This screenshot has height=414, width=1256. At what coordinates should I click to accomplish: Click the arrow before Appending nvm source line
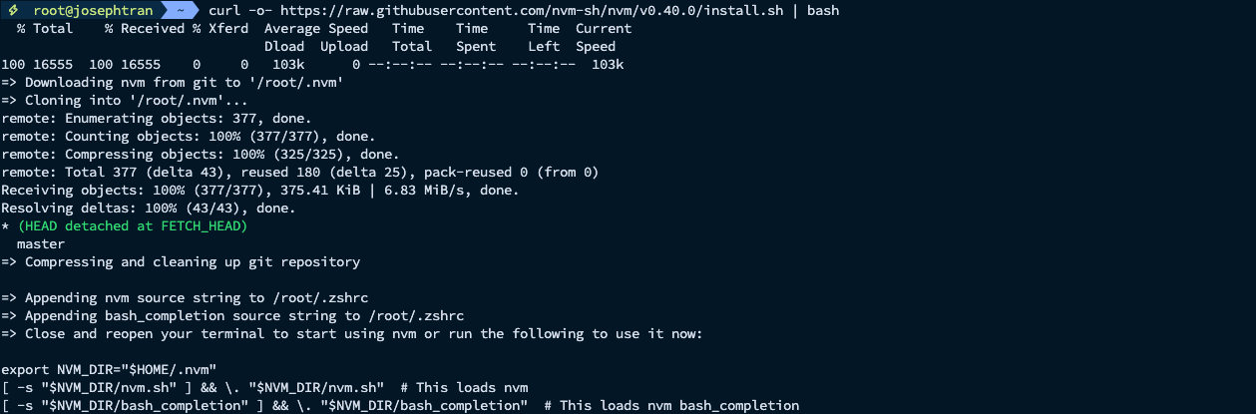(x=10, y=298)
